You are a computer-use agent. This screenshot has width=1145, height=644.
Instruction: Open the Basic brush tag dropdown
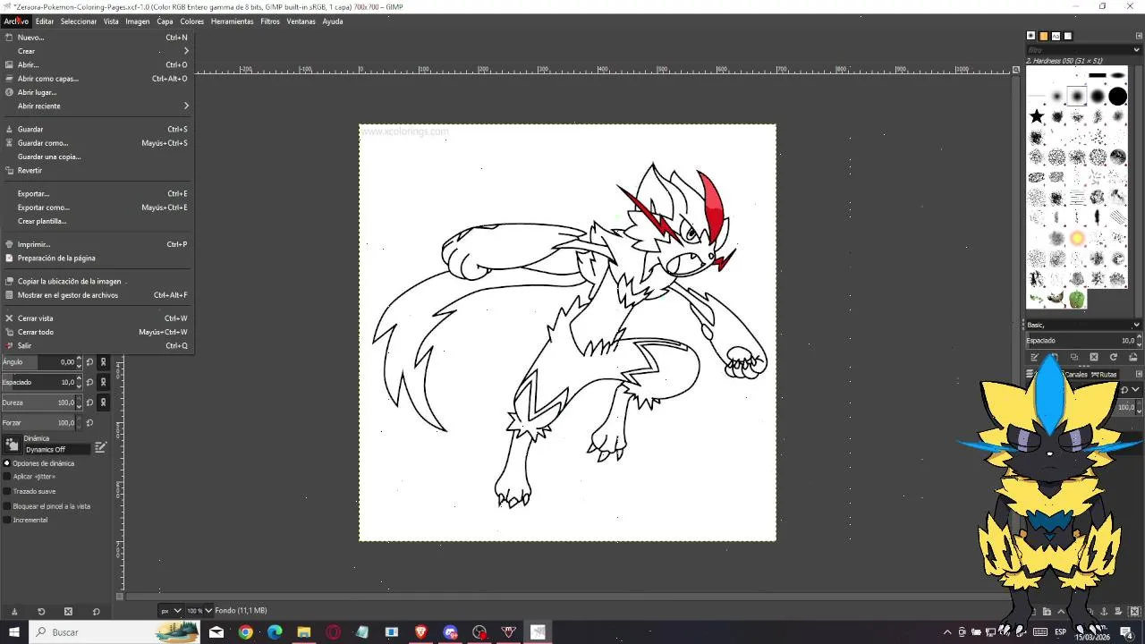click(1083, 325)
